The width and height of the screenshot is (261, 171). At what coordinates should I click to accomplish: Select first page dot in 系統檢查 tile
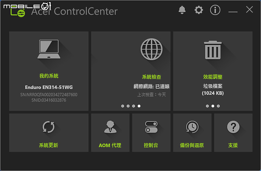[123, 106]
